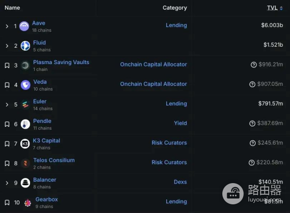
Task: Click the Pendle protocol logo icon
Action: coord(25,124)
